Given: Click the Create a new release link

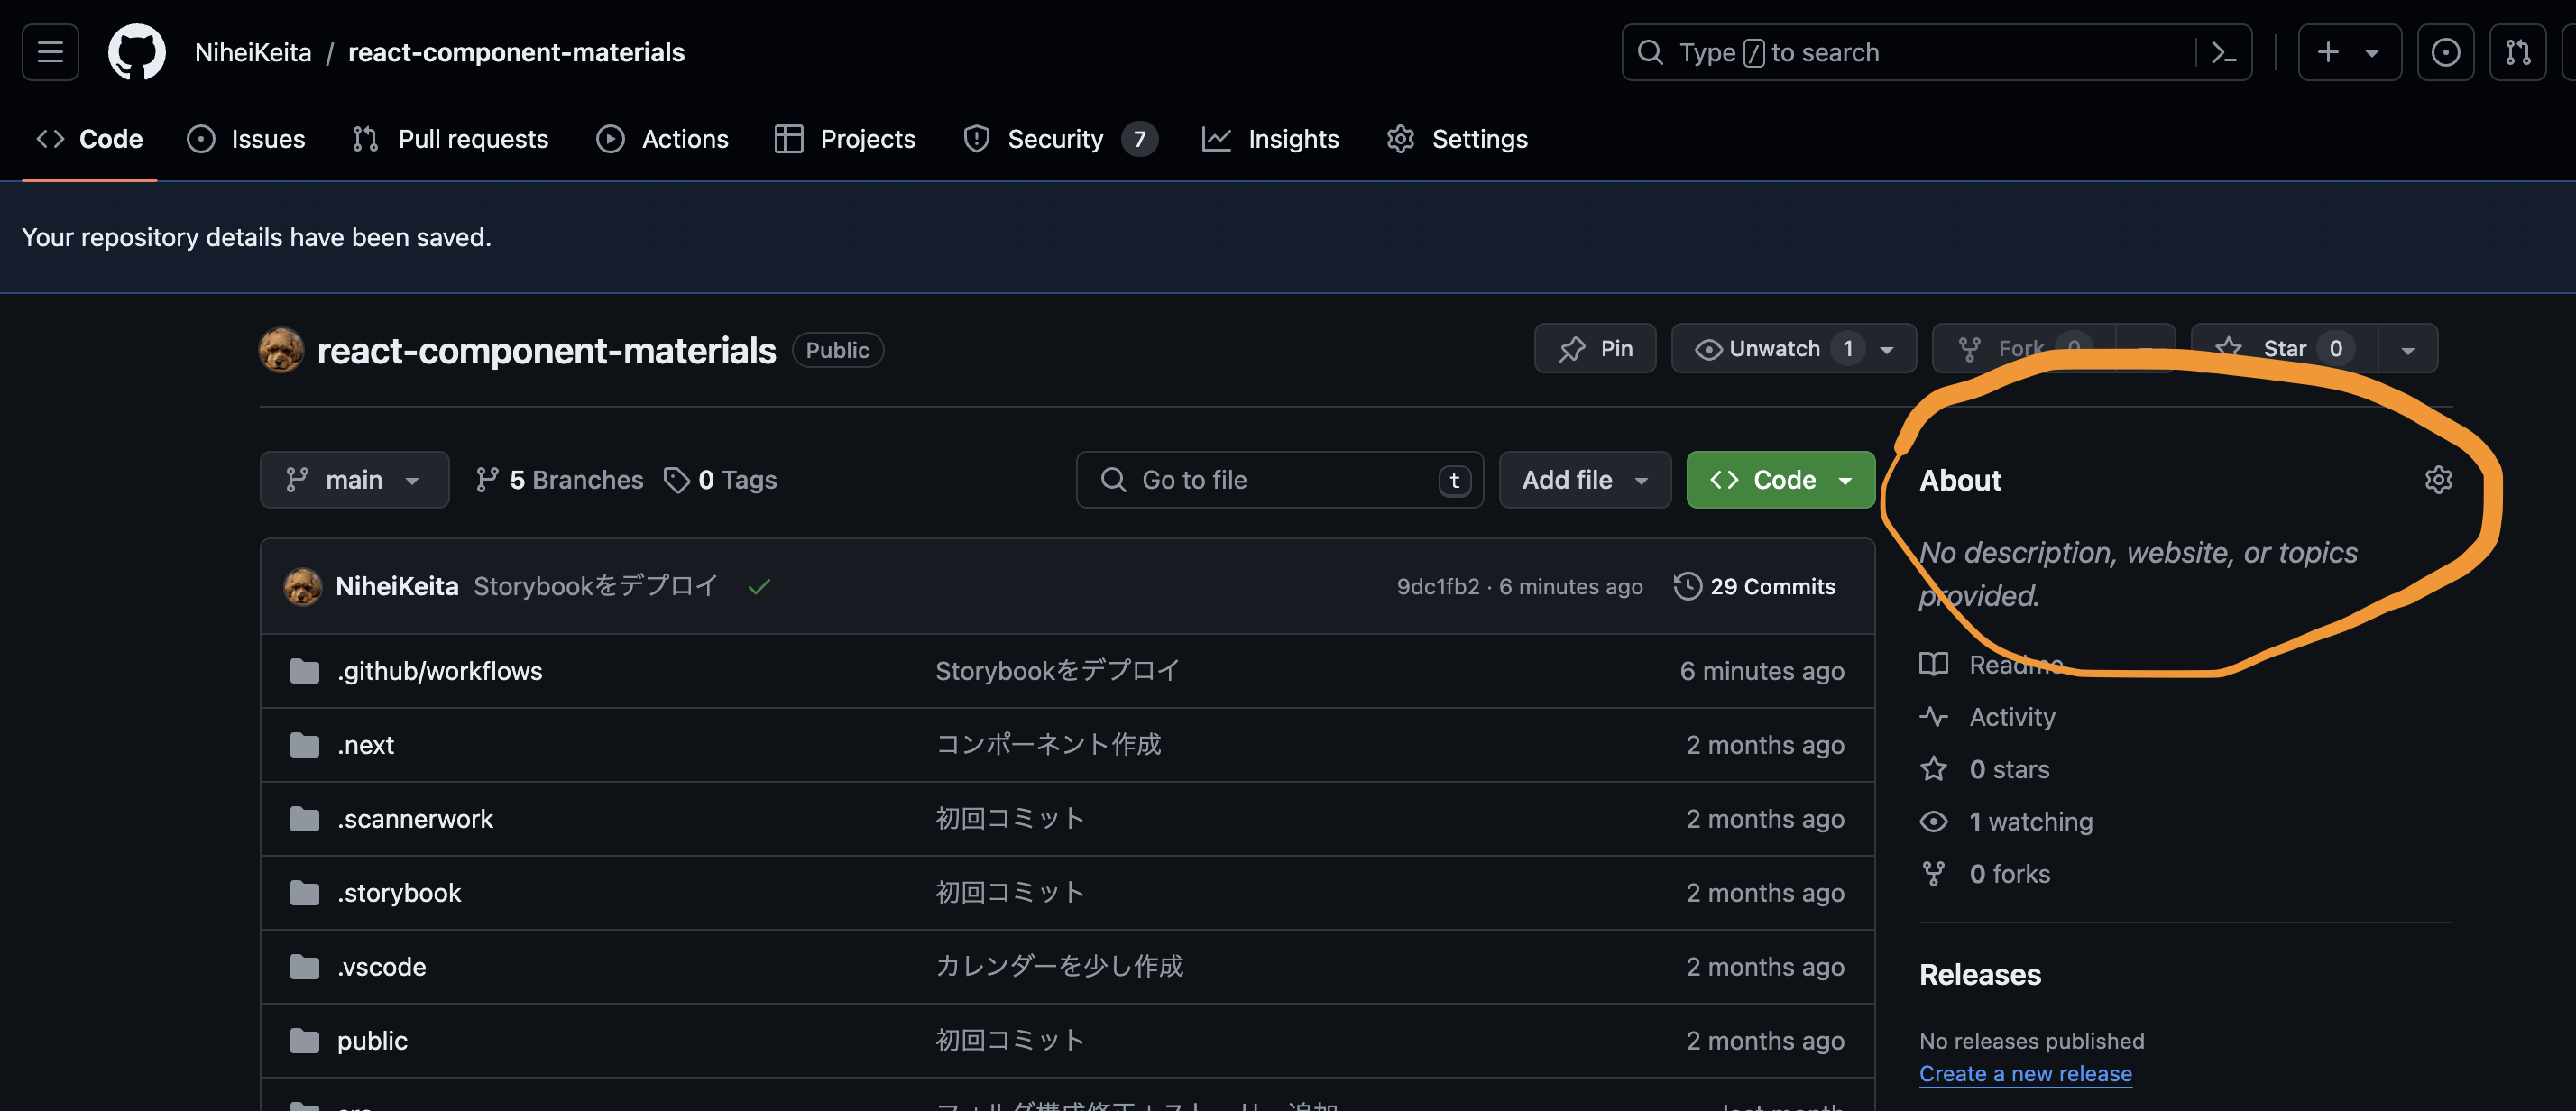Looking at the screenshot, I should pyautogui.click(x=2026, y=1073).
